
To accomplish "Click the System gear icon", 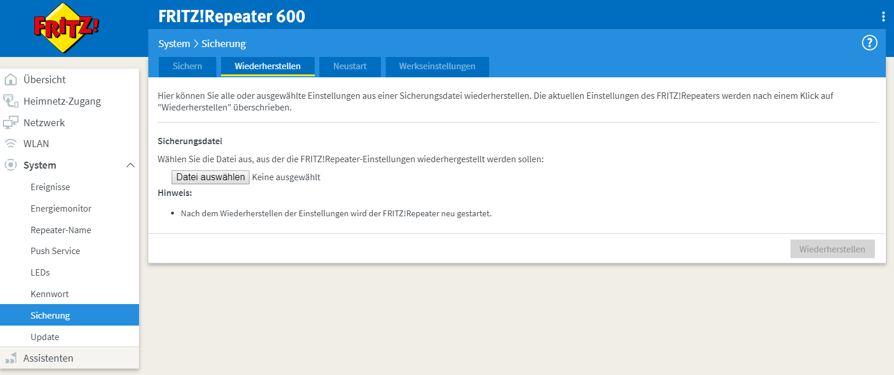I will click(x=10, y=165).
